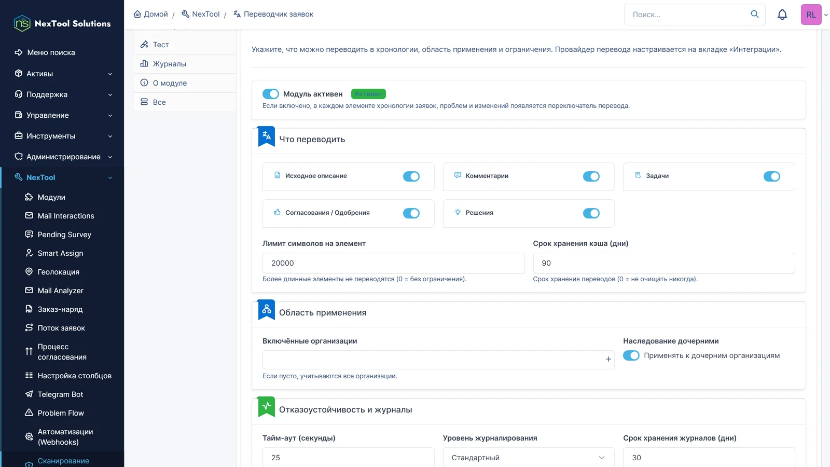Open the Все tab
The height and width of the screenshot is (467, 830).
tap(185, 102)
